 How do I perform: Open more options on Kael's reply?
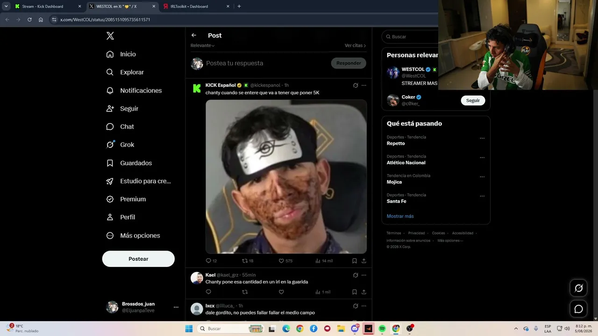[364, 275]
